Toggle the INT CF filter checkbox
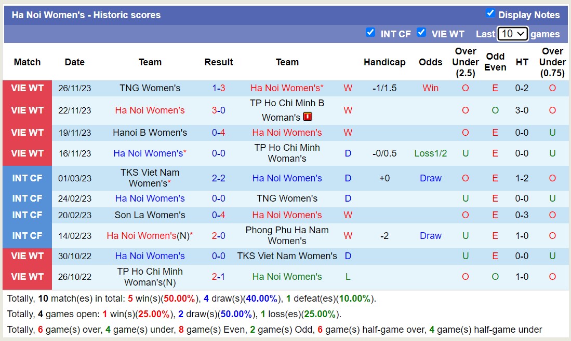 point(371,32)
